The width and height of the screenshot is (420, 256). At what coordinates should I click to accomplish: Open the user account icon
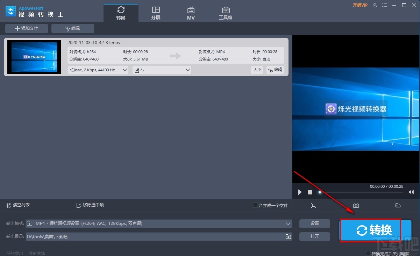click(x=375, y=5)
